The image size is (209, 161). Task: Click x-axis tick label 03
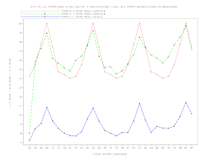(x=35, y=148)
